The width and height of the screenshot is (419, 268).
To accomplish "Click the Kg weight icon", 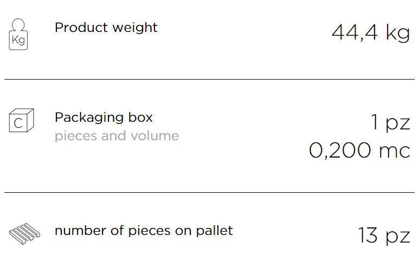I will pyautogui.click(x=18, y=34).
